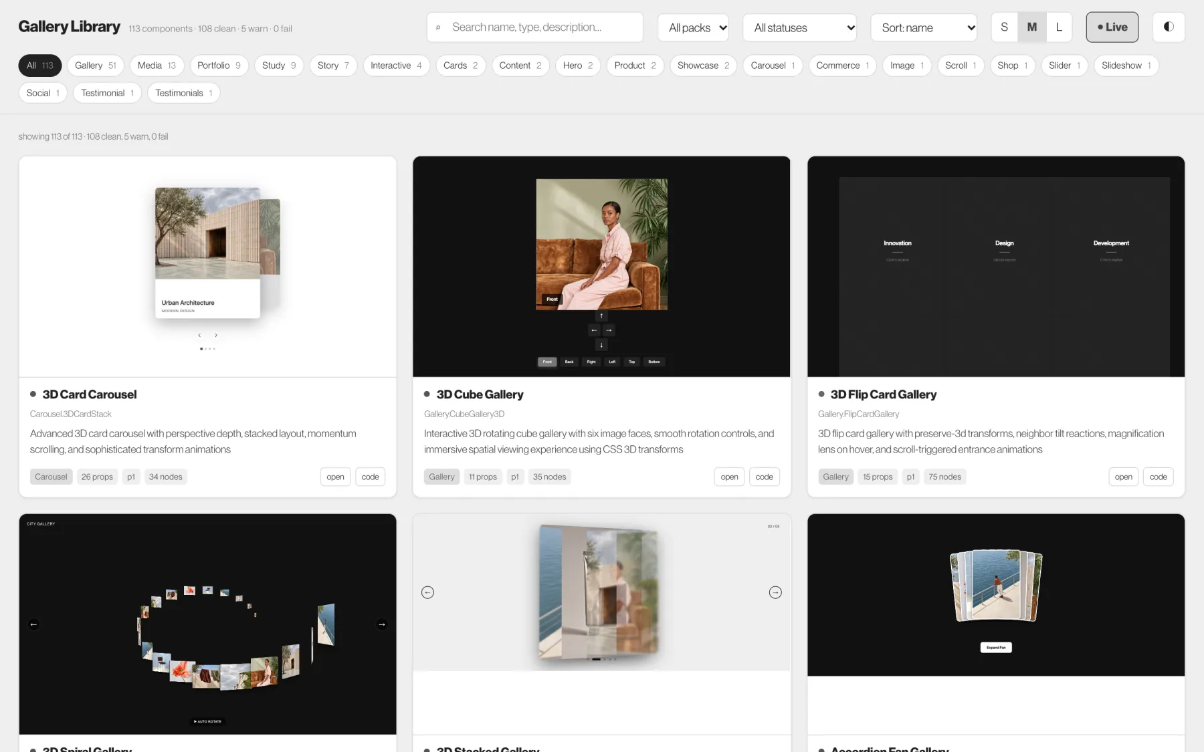Select medium card size M
This screenshot has width=1204, height=752.
(x=1032, y=27)
